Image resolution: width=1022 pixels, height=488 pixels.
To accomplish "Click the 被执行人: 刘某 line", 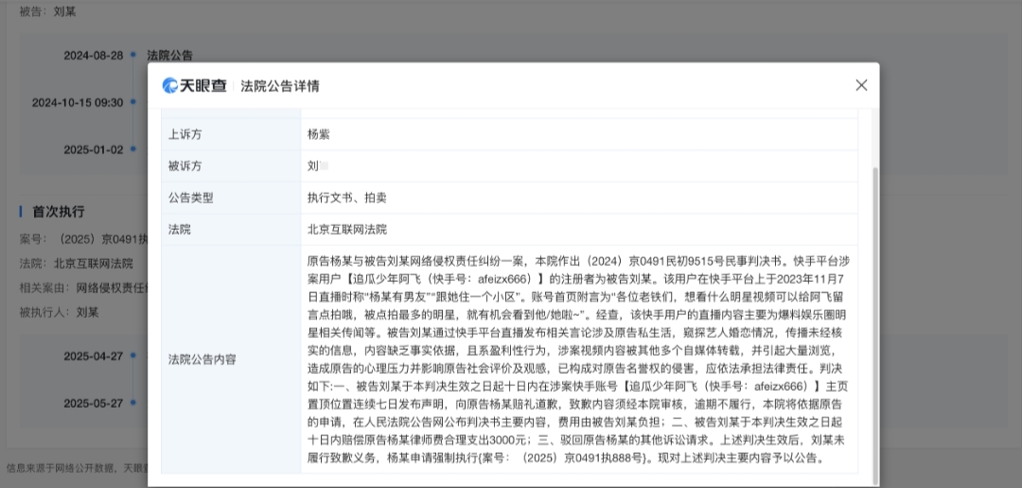I will click(59, 312).
